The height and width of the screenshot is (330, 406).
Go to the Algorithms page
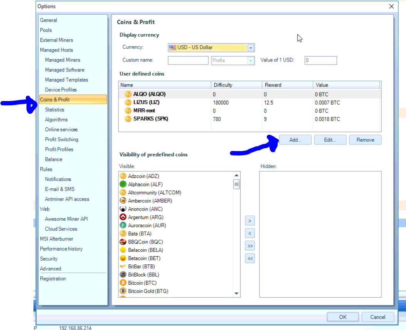[56, 119]
